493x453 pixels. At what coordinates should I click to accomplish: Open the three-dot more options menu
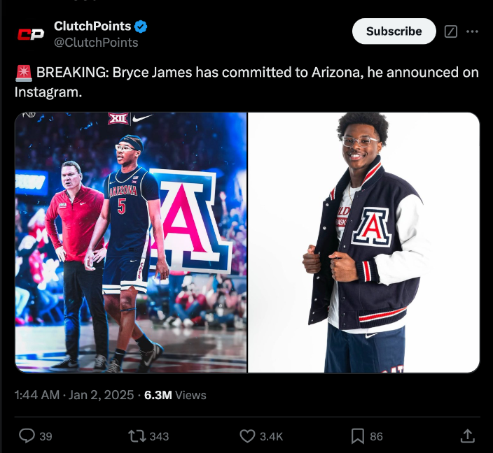pos(473,31)
